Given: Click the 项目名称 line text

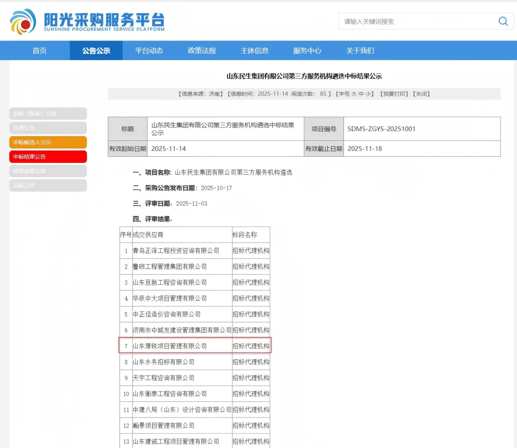Looking at the screenshot, I should tap(212, 172).
